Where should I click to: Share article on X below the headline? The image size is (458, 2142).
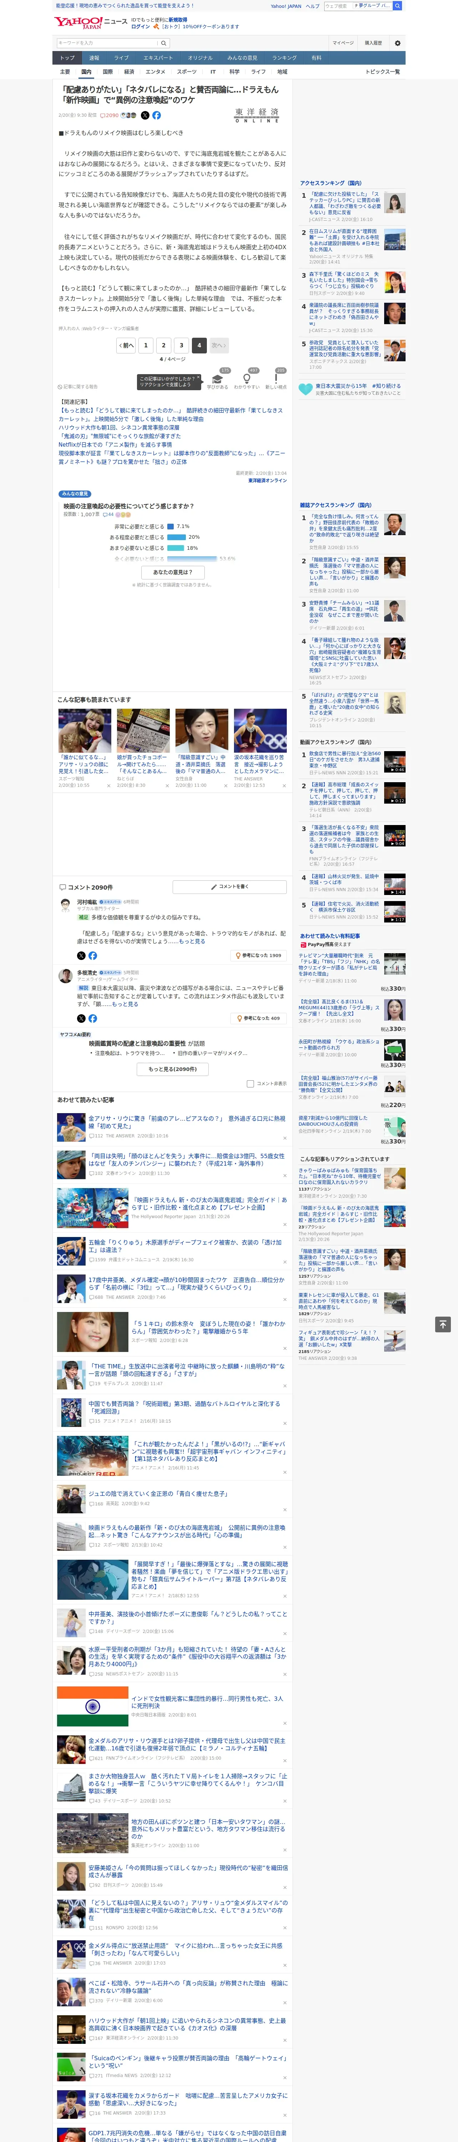(x=146, y=116)
